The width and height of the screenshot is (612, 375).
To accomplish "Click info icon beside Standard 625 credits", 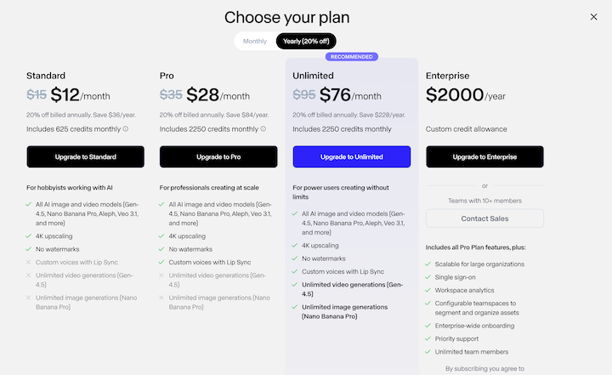I will 125,129.
